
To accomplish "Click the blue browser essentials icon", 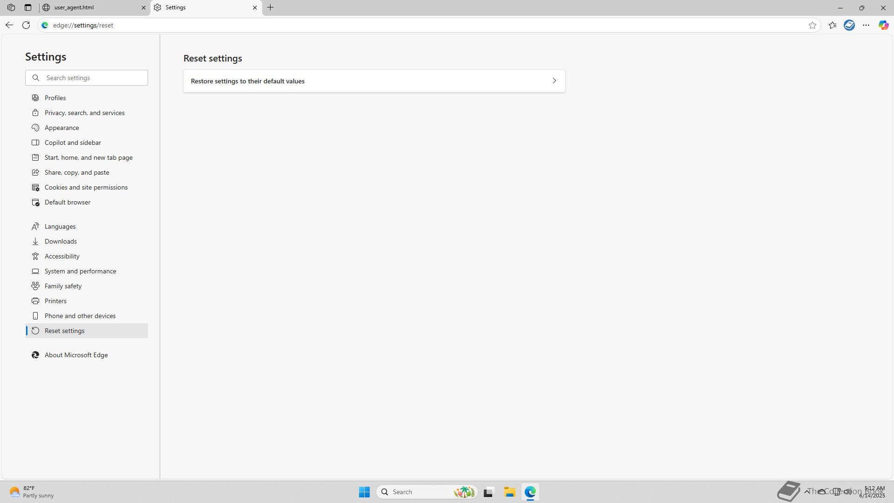I will [849, 25].
